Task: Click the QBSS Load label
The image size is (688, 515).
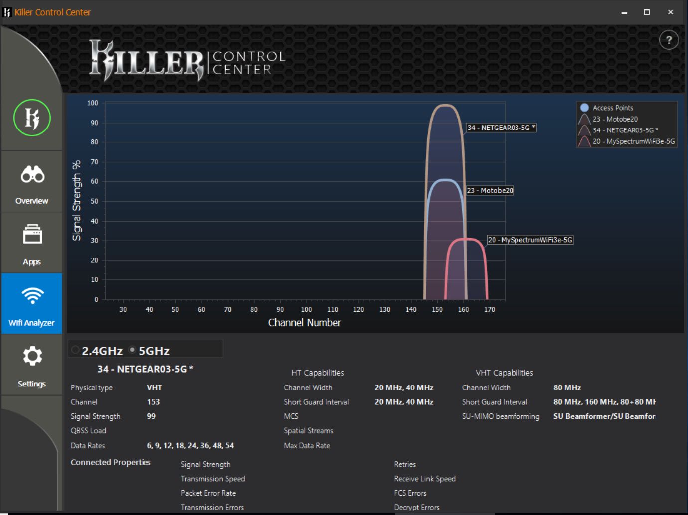Action: tap(88, 431)
